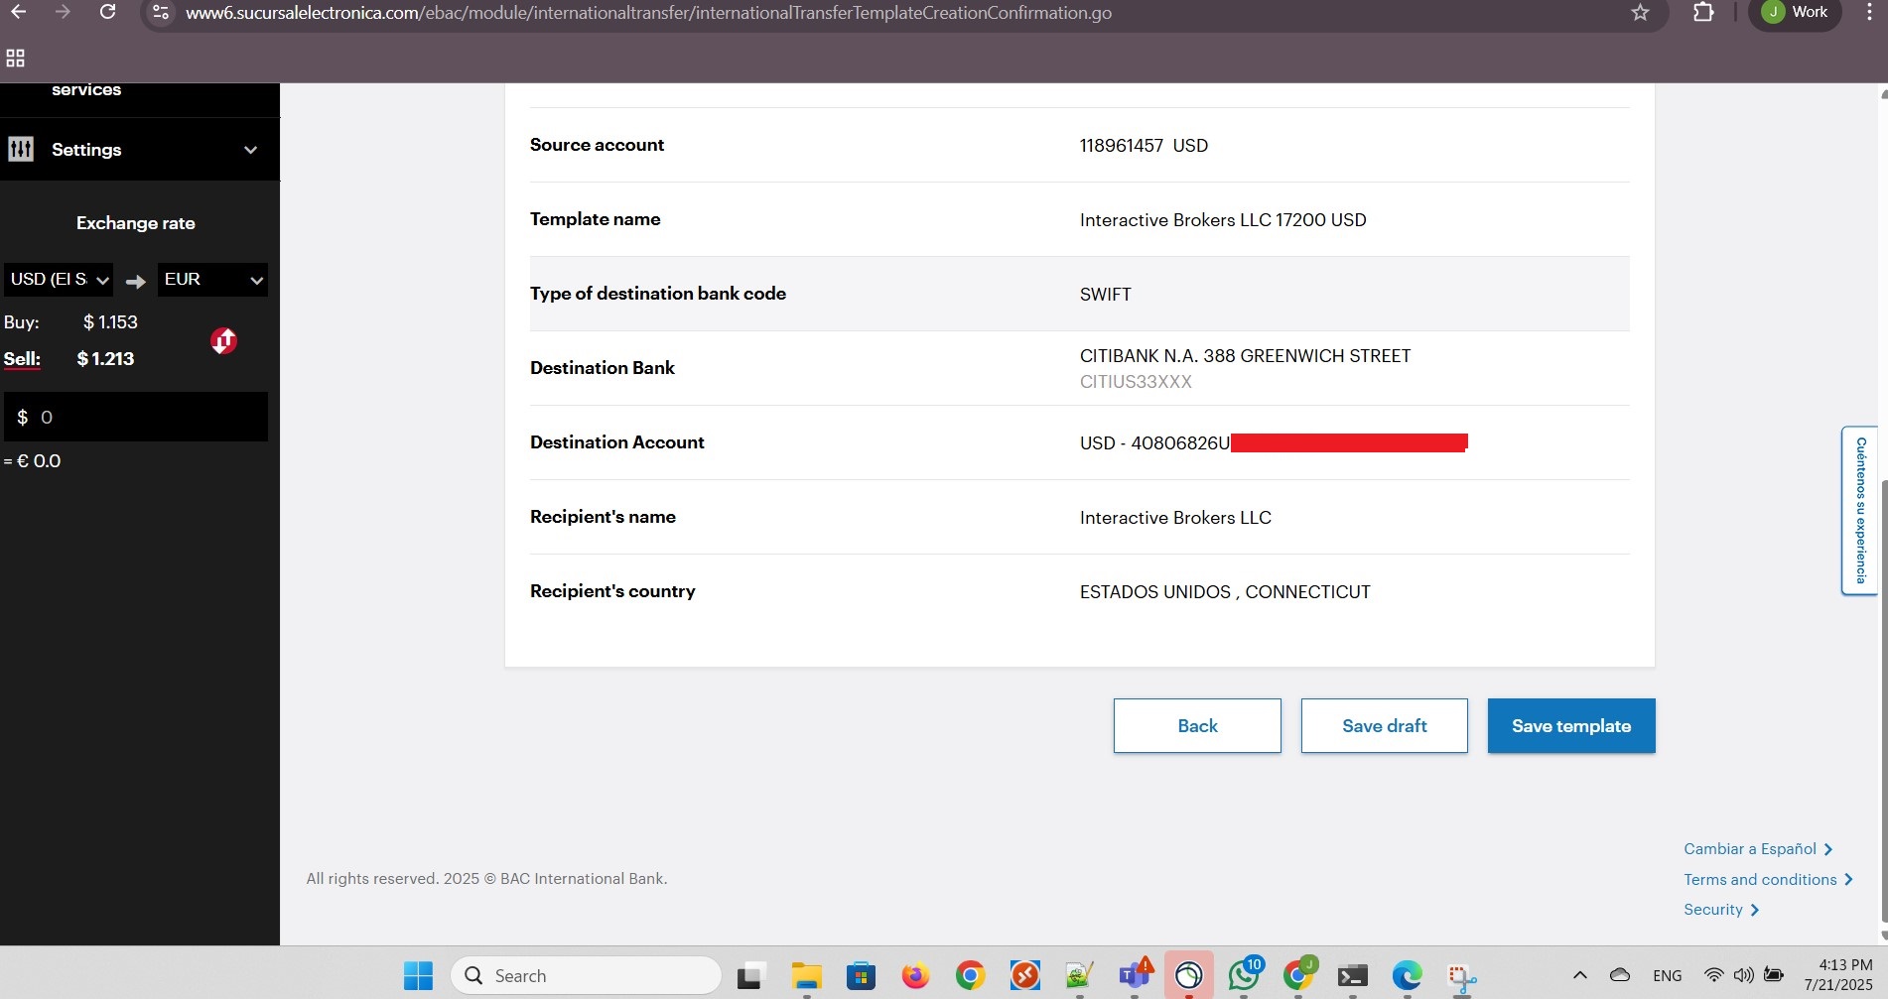Screen dimensions: 1888x999
Task: Reload the page with the refresh icon
Action: (108, 12)
